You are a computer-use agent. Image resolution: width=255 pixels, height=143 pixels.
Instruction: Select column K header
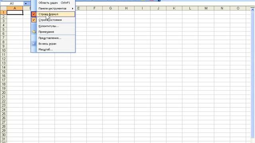(174, 8)
